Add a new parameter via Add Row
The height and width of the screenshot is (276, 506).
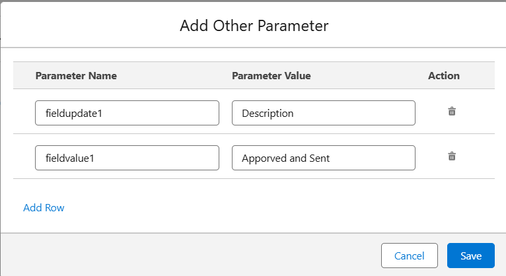tap(44, 207)
